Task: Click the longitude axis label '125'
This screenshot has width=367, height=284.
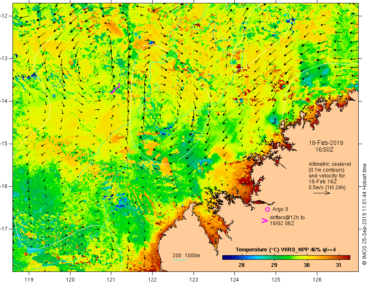Action: click(276, 279)
